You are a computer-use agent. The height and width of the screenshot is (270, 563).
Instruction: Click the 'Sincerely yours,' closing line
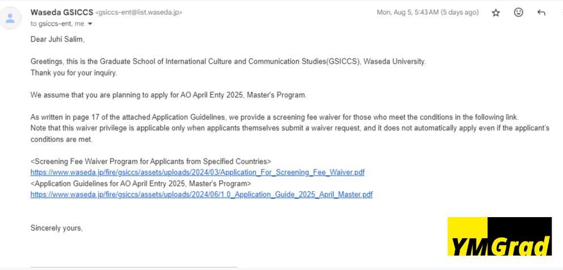[57, 229]
